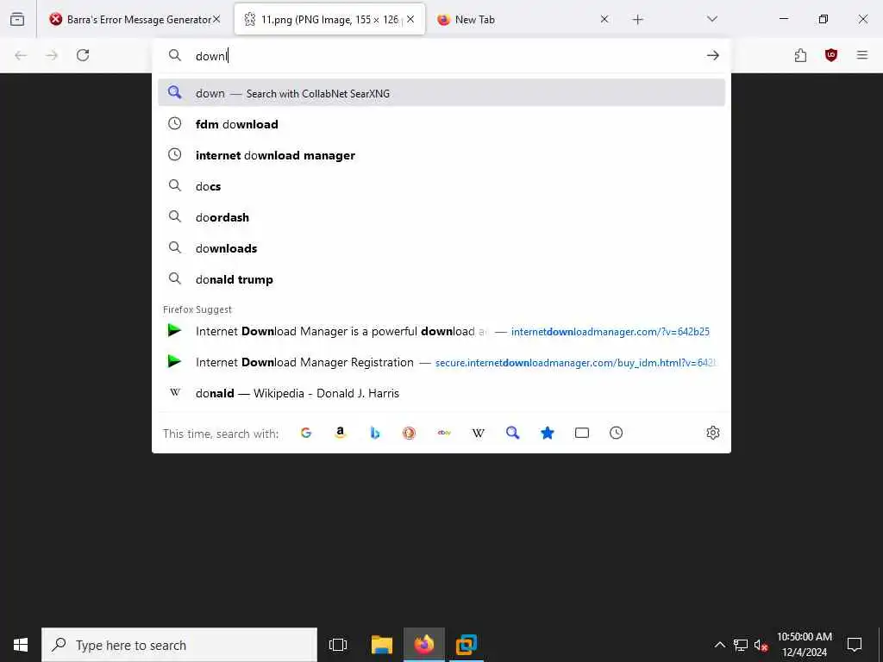883x662 pixels.
Task: Open the VirtualBox taskbar icon
Action: tap(467, 645)
